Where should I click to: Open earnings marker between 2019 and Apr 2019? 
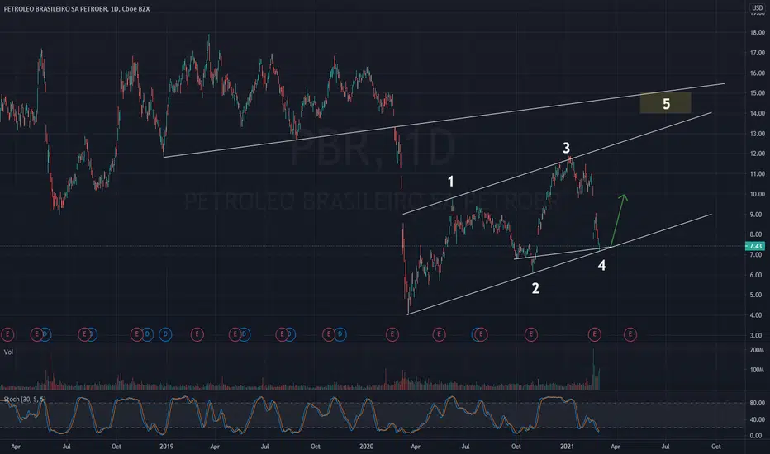click(197, 335)
